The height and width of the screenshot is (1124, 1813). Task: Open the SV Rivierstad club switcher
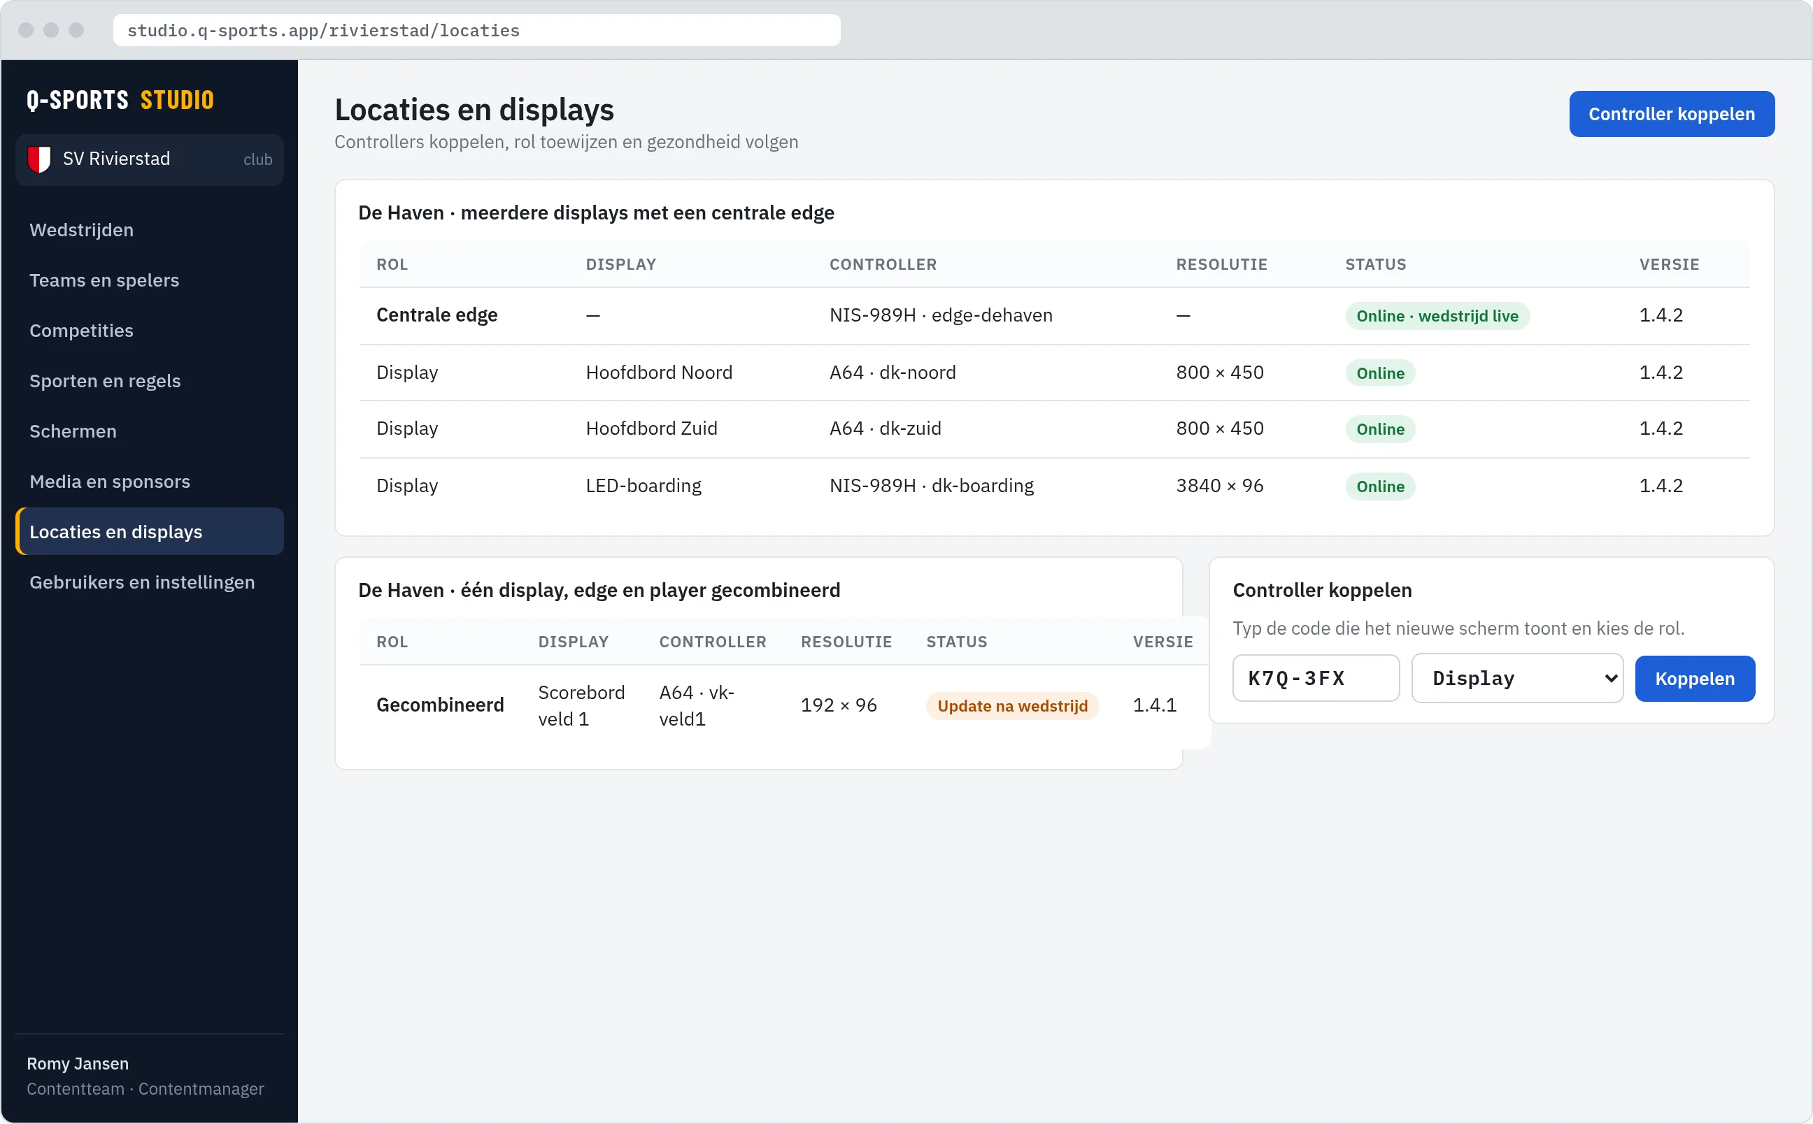(x=150, y=160)
